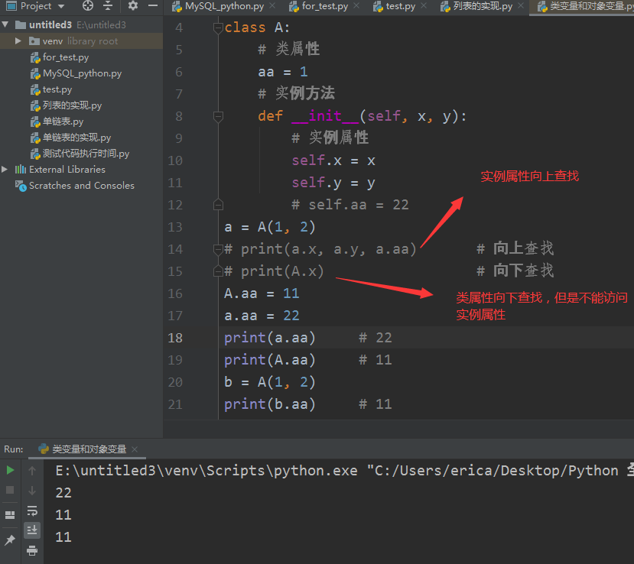Click the Stop process icon
The height and width of the screenshot is (564, 634).
coord(10,490)
